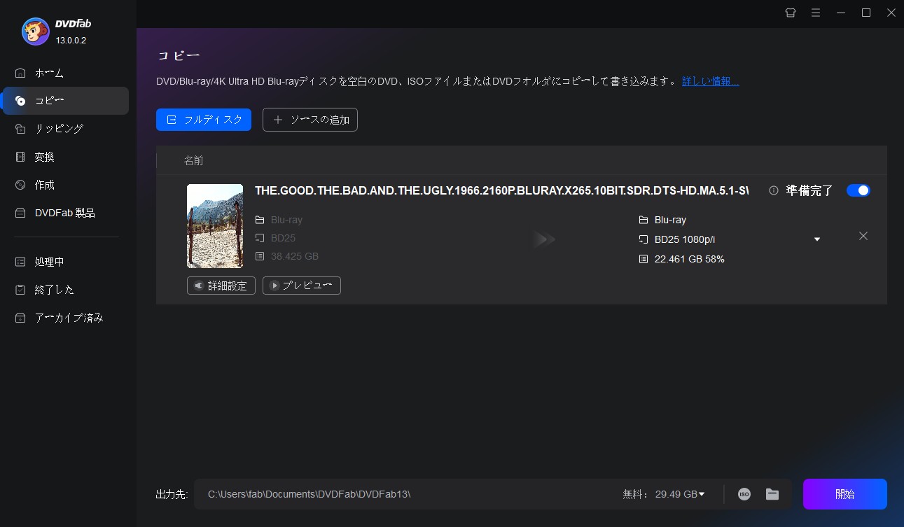904x527 pixels.
Task: Minimize the DVDFab window
Action: point(841,13)
